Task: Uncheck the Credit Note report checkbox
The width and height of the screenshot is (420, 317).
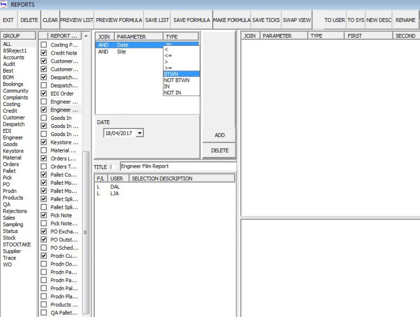Action: (44, 53)
